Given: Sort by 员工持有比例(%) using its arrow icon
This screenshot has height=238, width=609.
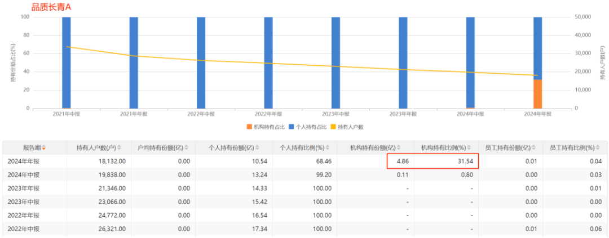Looking at the screenshot, I should pyautogui.click(x=598, y=147).
